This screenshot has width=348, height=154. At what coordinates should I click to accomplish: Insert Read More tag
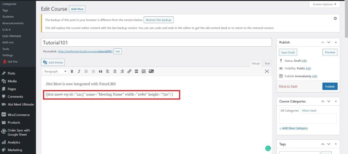pos(137,72)
